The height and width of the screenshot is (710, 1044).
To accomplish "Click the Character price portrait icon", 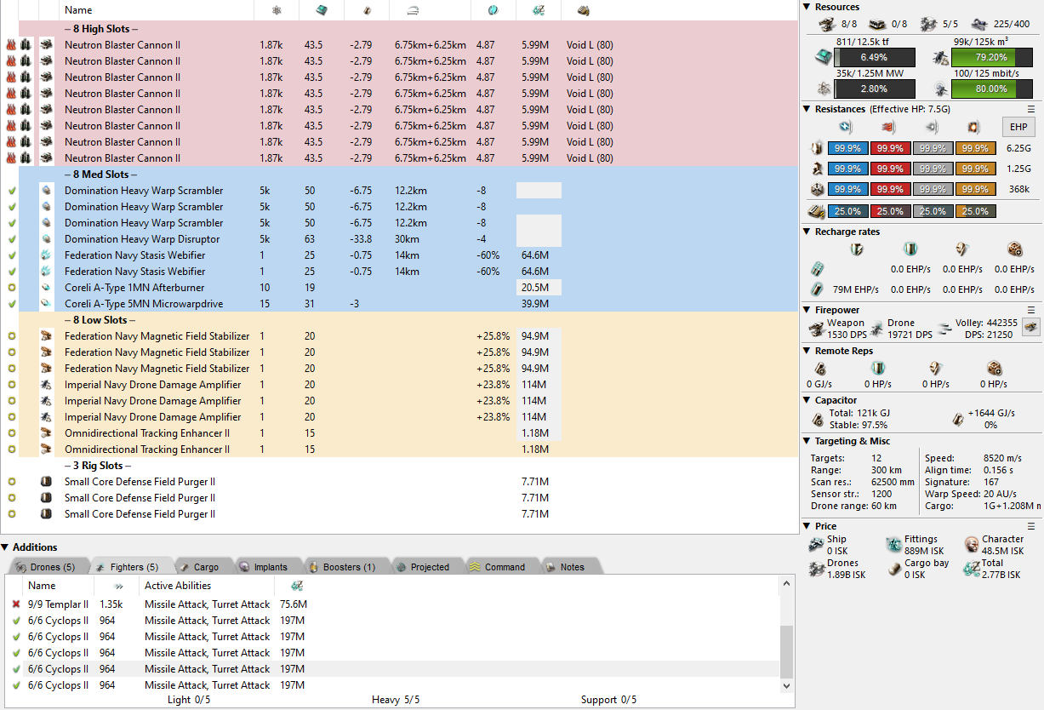I will [x=972, y=545].
